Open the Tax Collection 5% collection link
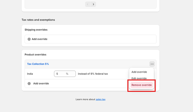 pos(38,64)
